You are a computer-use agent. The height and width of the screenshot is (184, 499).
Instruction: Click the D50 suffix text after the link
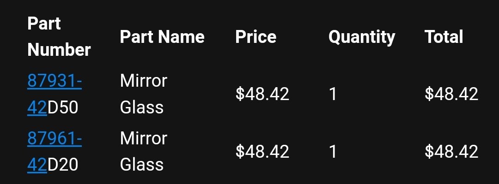point(63,108)
